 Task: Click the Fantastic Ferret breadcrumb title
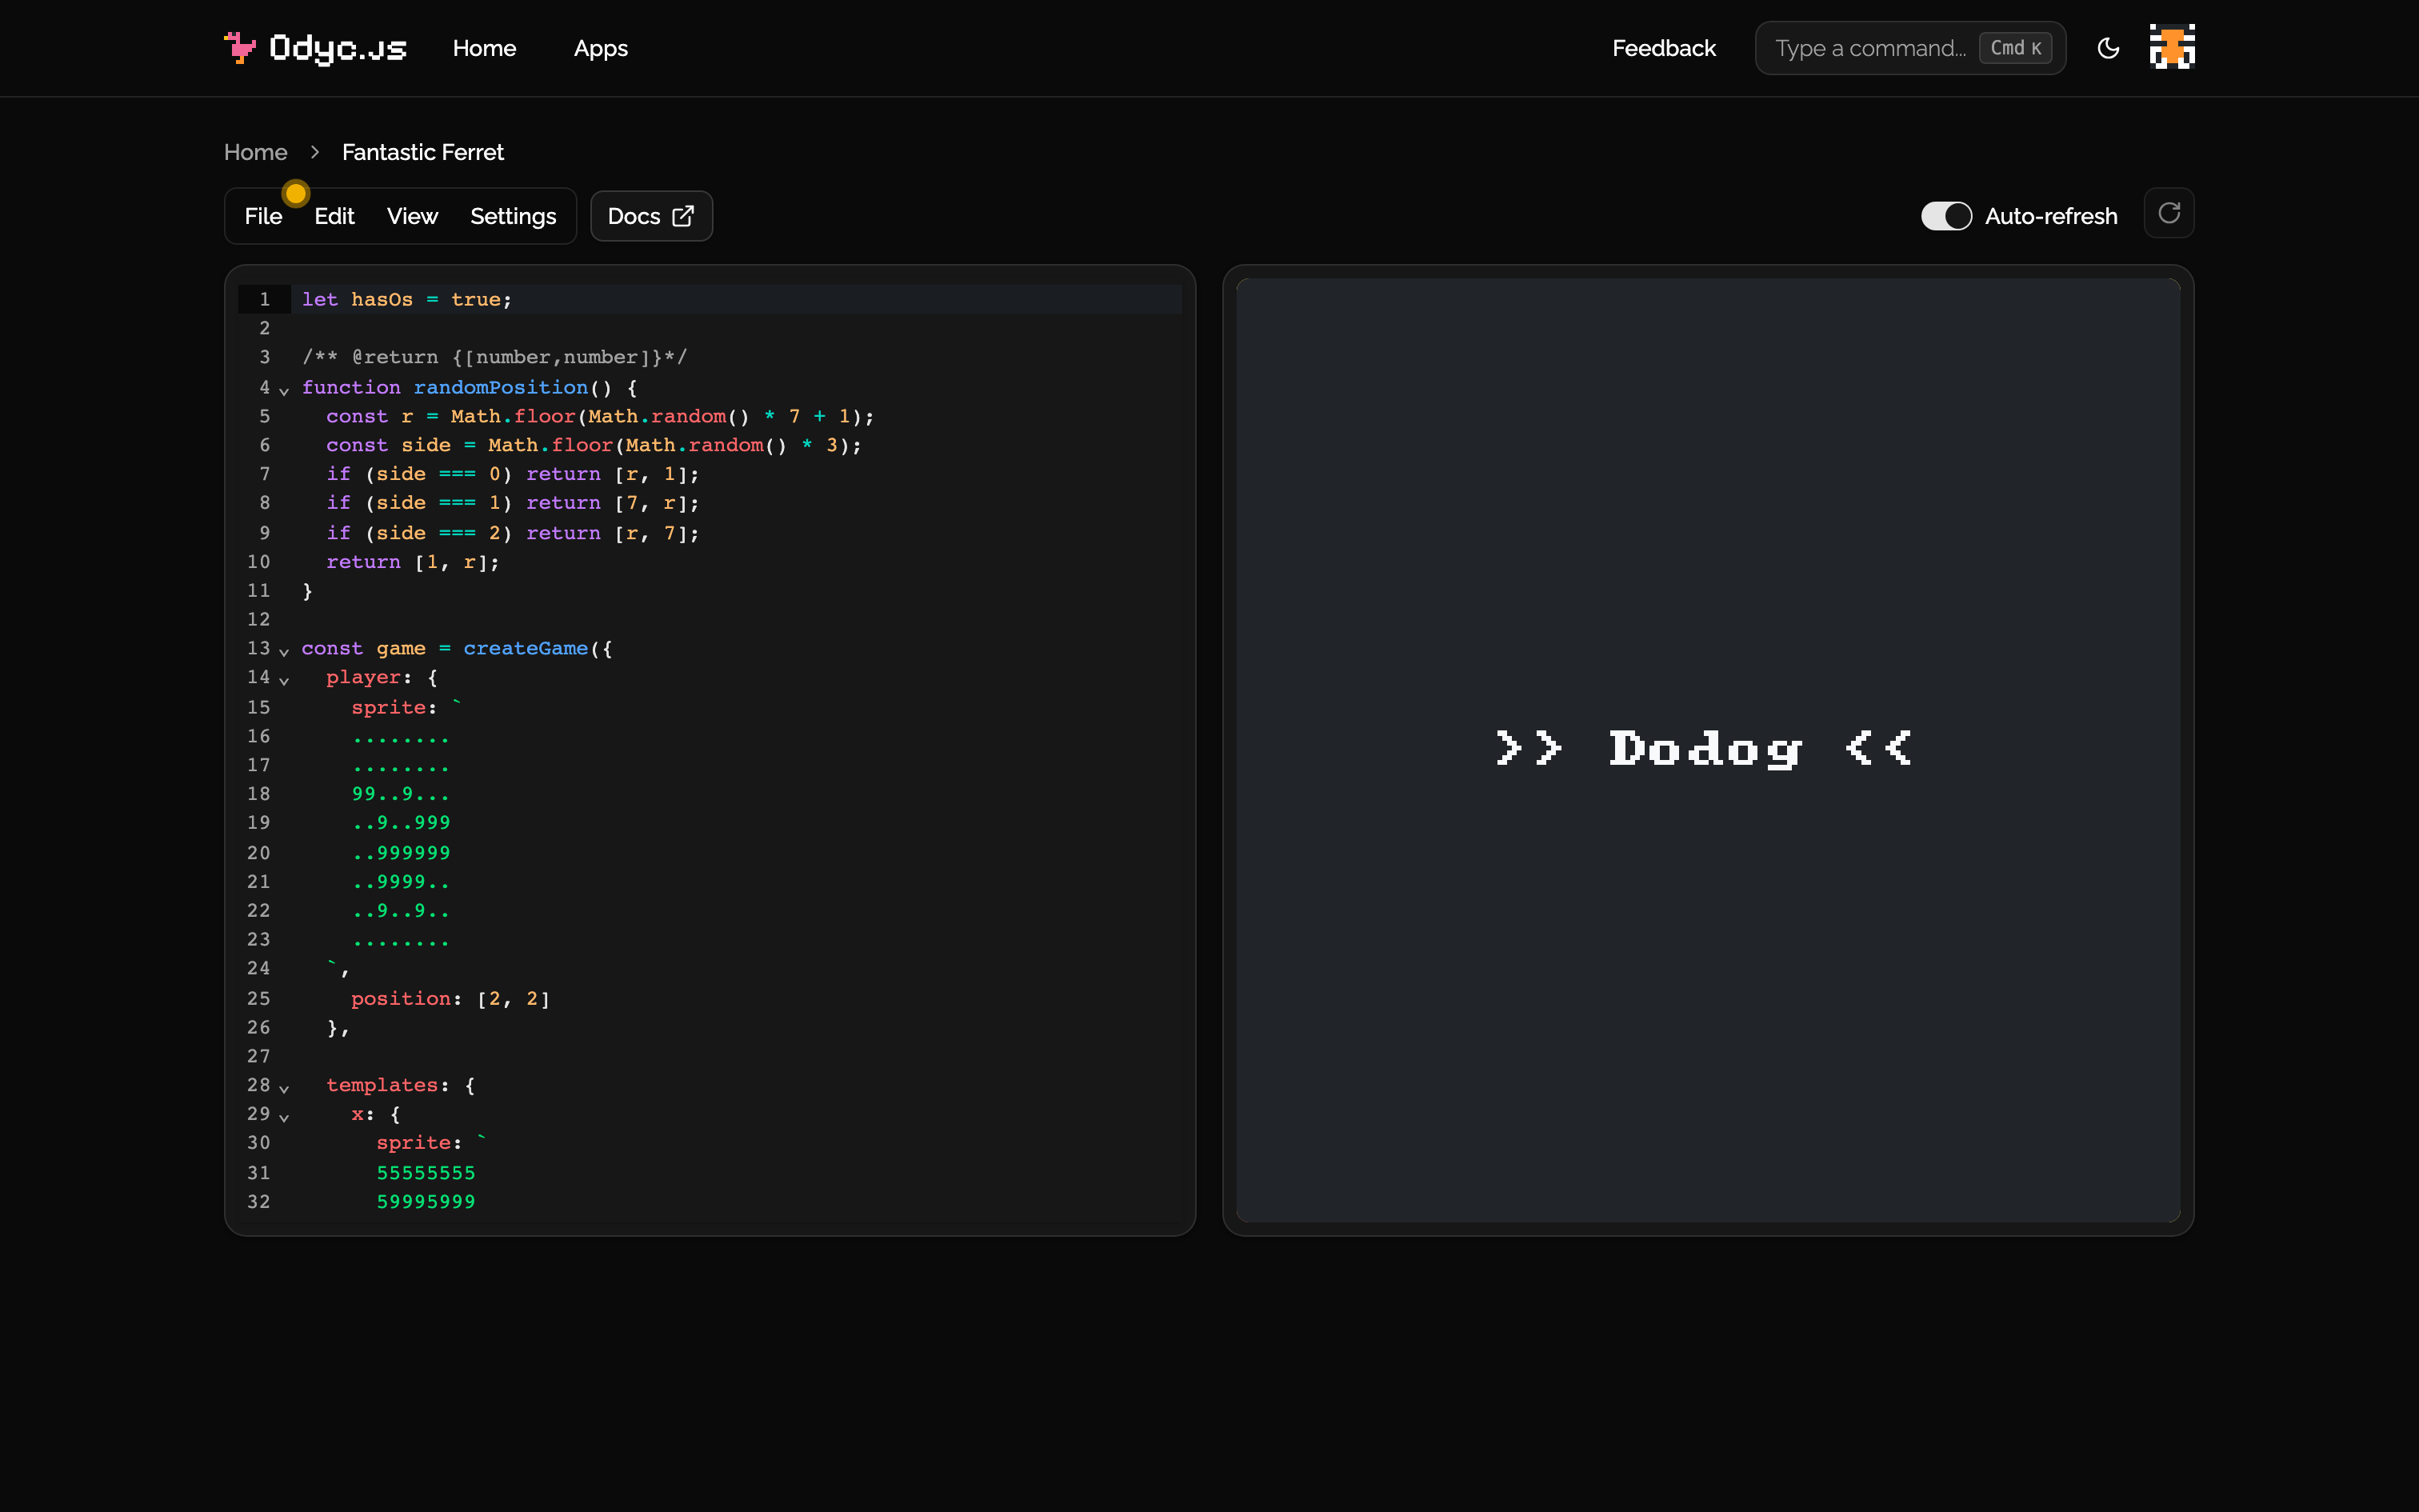click(423, 152)
